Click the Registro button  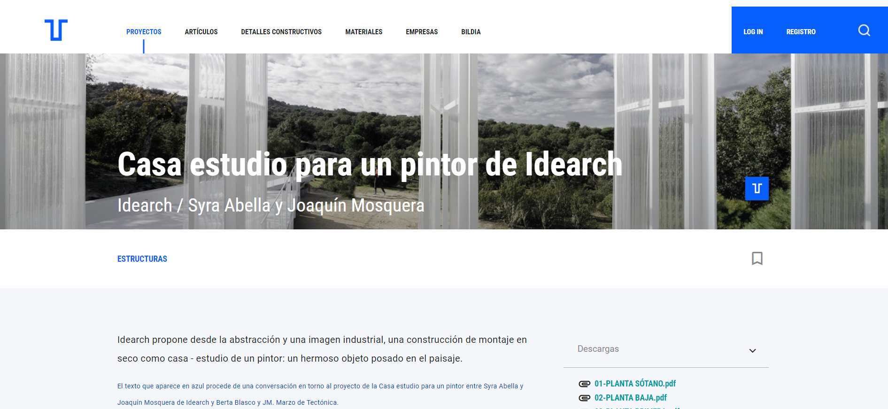click(x=801, y=32)
